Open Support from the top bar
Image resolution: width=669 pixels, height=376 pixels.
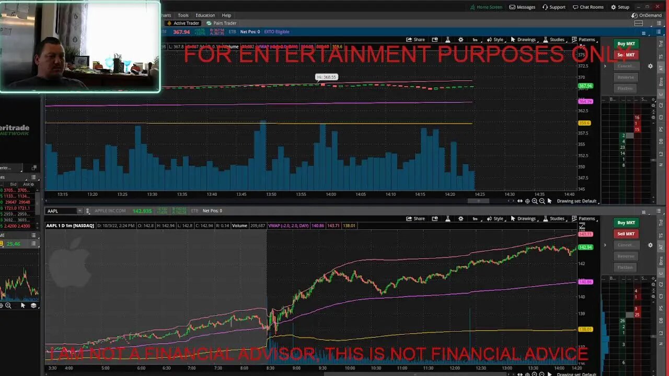553,7
